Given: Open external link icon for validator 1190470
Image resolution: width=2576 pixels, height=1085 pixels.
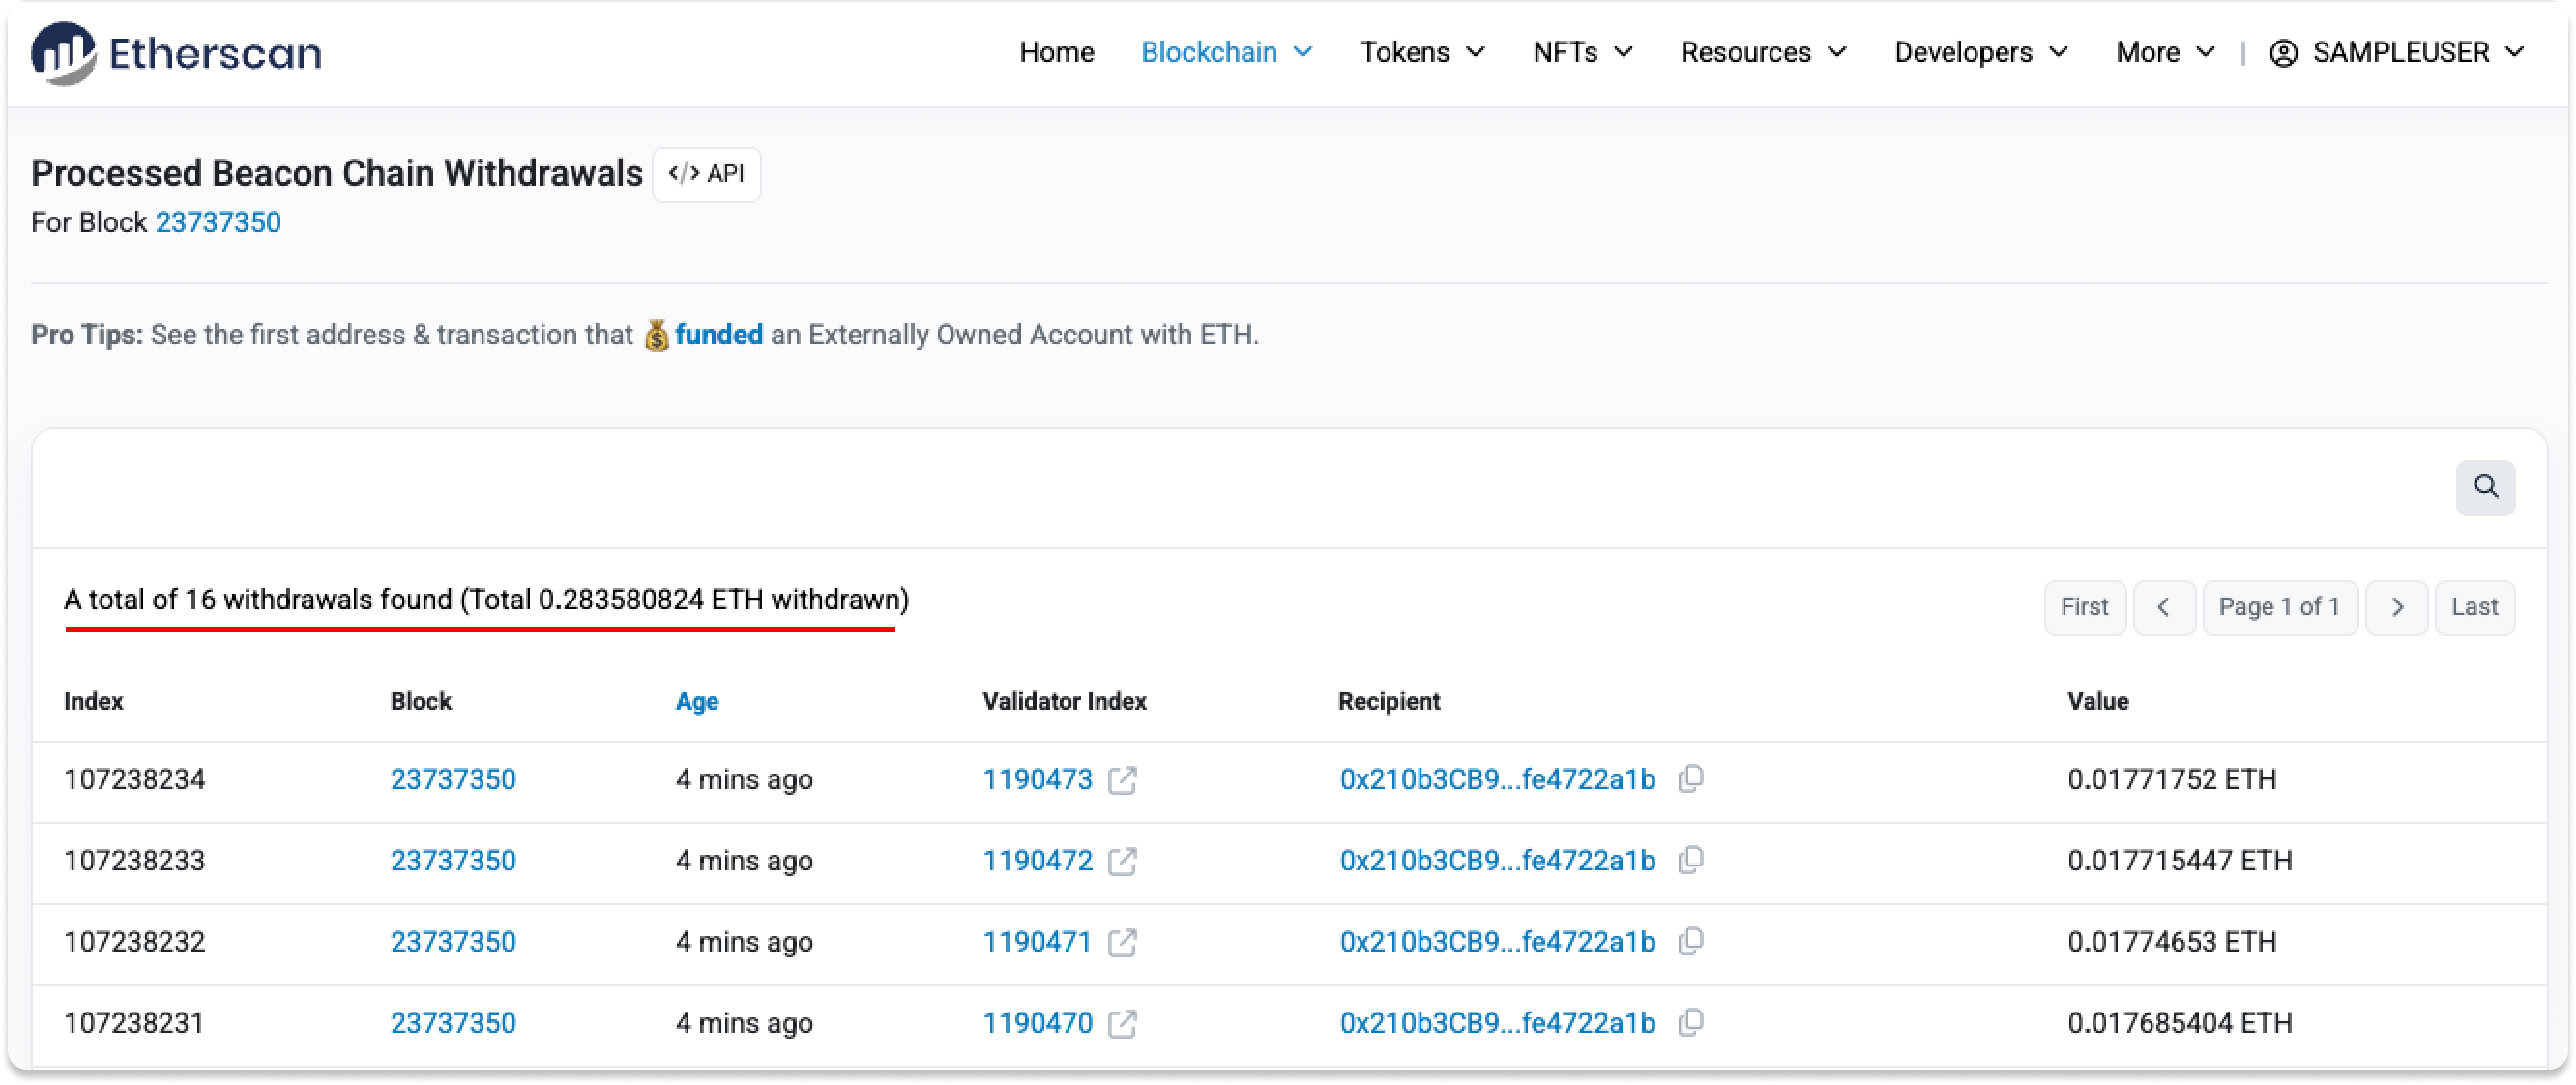Looking at the screenshot, I should click(1122, 1024).
